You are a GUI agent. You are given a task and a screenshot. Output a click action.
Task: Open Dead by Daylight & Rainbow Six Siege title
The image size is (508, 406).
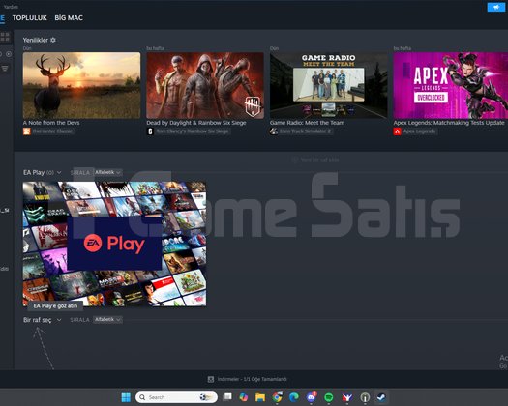point(196,123)
